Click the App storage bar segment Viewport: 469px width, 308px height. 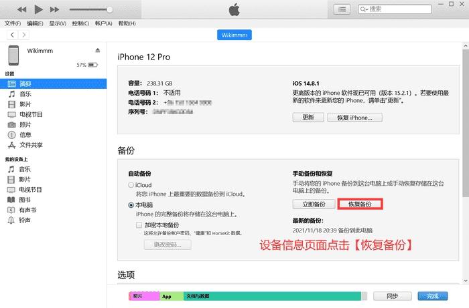pyautogui.click(x=172, y=296)
